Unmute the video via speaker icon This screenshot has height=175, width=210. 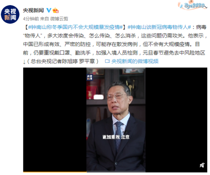(x=202, y=165)
